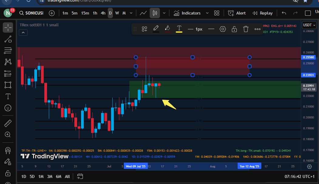Screen dimensions: 319x184
Task: Create a new Alert
Action: pos(237,13)
